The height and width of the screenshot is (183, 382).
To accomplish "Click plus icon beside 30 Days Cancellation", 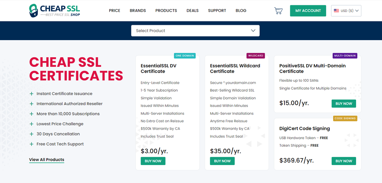I will (x=31, y=134).
